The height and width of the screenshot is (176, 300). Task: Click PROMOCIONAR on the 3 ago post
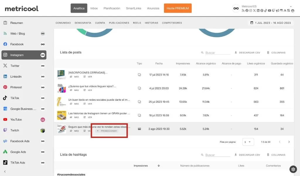point(107,131)
